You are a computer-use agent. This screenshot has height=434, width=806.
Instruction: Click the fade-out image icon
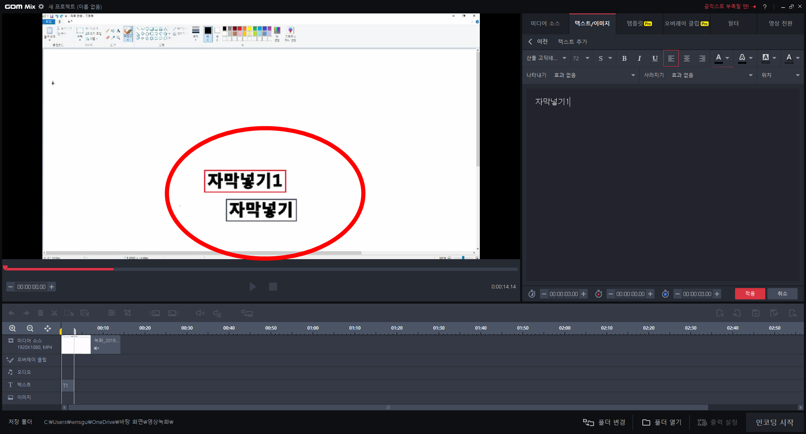(173, 313)
